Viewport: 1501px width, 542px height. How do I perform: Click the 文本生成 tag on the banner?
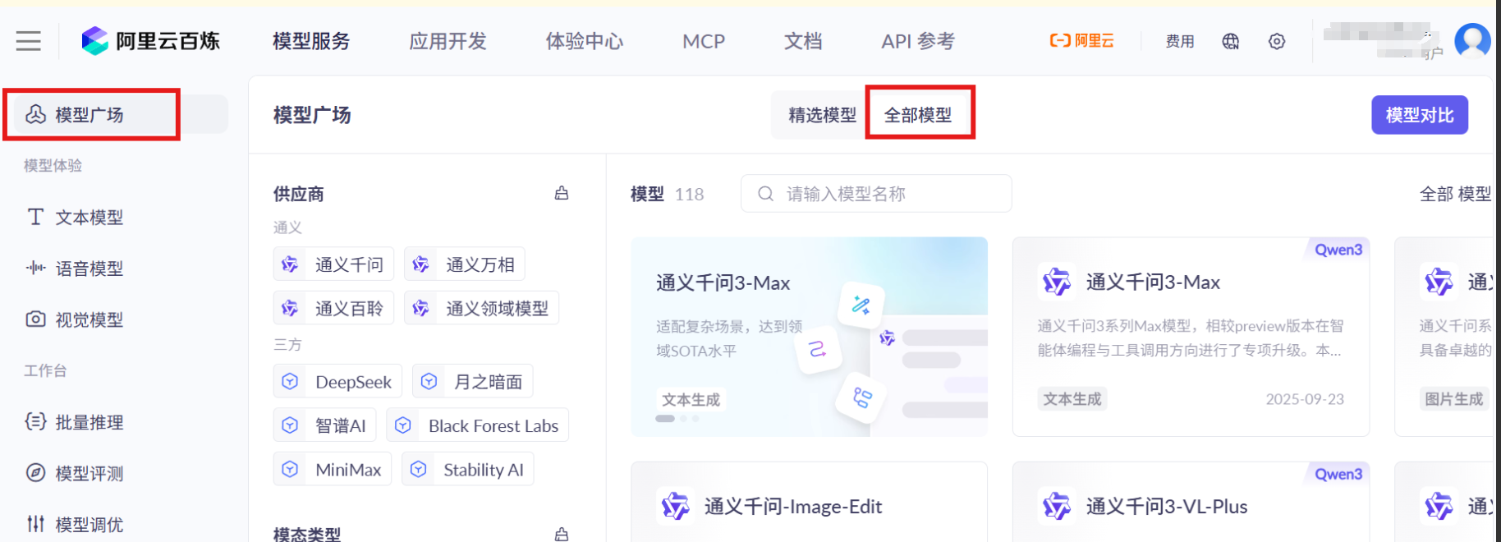pos(691,400)
